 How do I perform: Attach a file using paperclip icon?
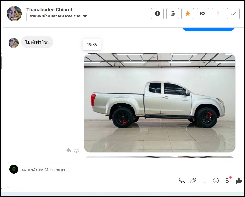point(193,181)
